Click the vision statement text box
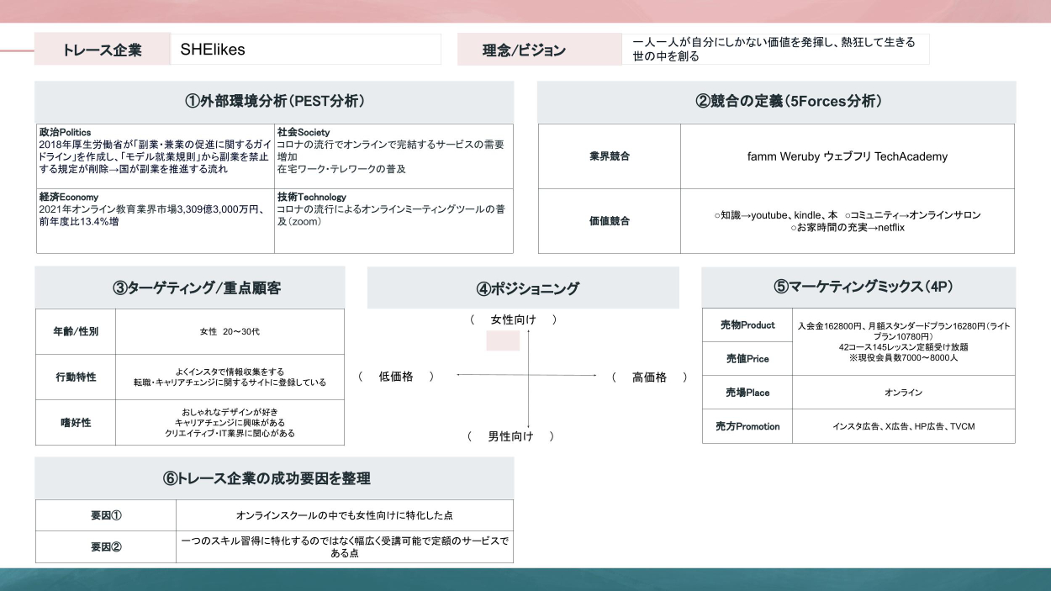Viewport: 1051px width, 591px height. 775,49
